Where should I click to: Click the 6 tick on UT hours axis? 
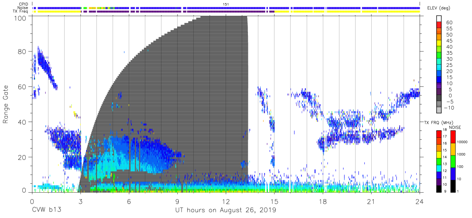tap(129, 201)
